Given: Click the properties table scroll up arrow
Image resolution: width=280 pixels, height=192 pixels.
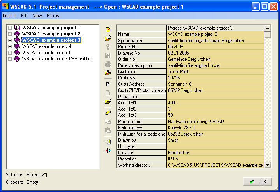Looking at the screenshot, I should (x=268, y=28).
